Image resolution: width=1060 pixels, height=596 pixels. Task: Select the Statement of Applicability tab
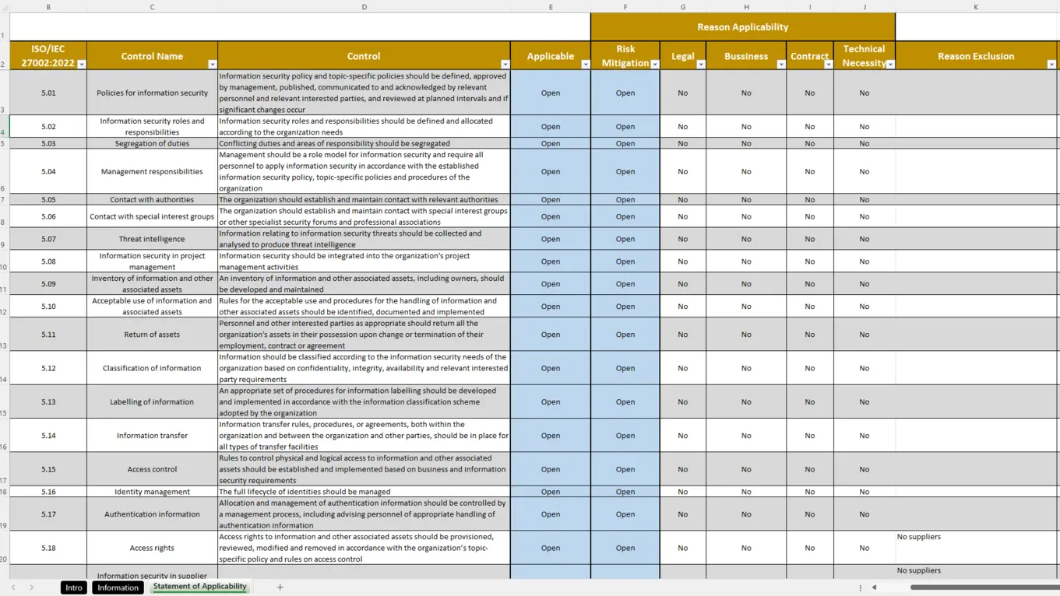[x=199, y=587]
